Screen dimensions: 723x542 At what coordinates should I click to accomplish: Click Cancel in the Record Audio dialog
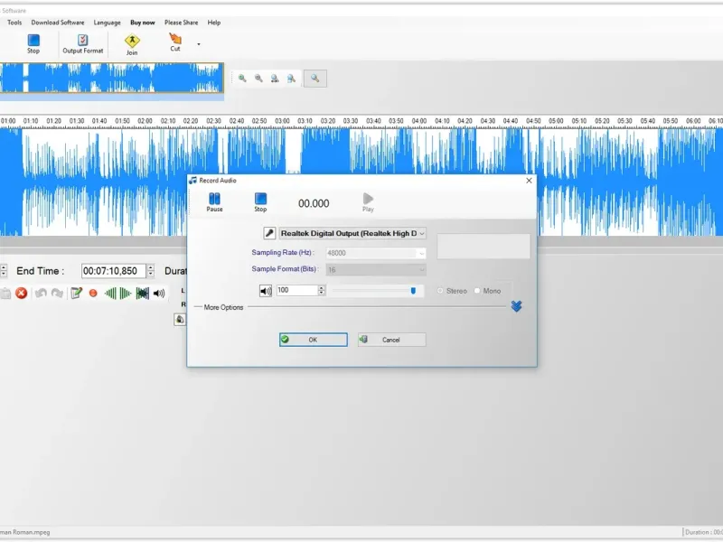(391, 340)
